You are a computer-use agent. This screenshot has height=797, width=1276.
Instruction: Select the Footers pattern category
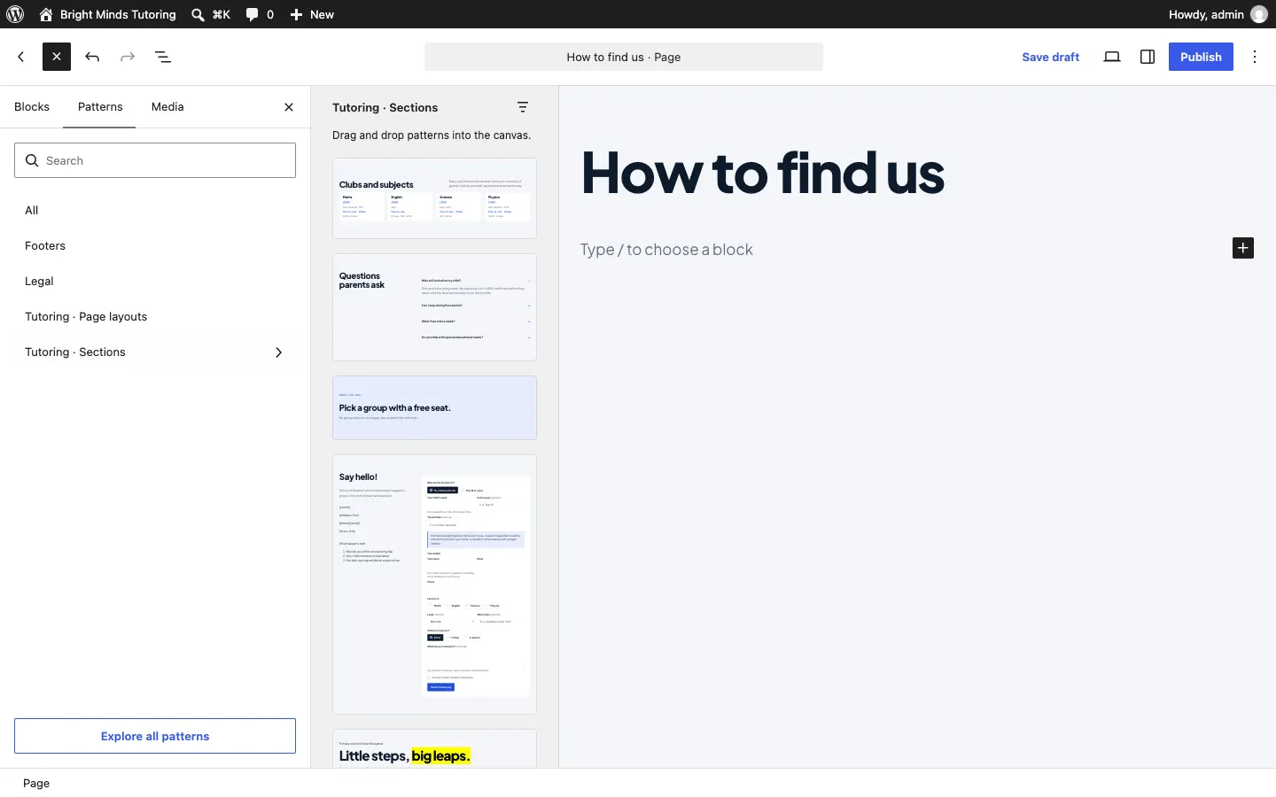tap(155, 245)
